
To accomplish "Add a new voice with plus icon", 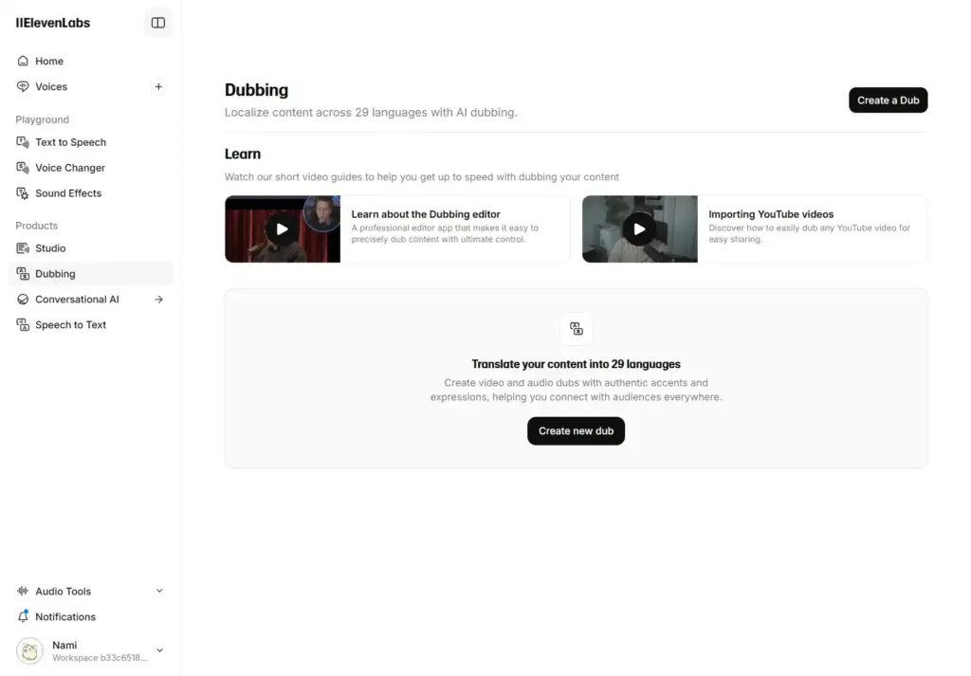I will coord(158,86).
